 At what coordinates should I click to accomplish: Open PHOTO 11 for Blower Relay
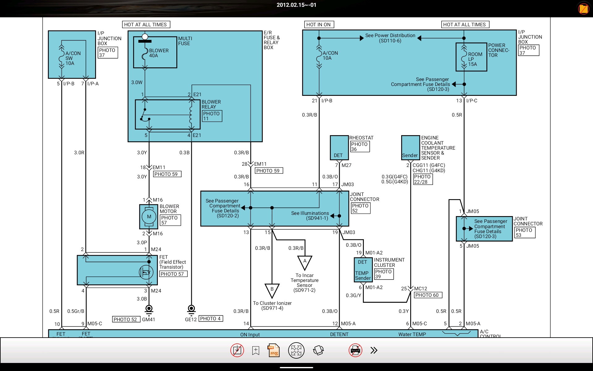212,116
